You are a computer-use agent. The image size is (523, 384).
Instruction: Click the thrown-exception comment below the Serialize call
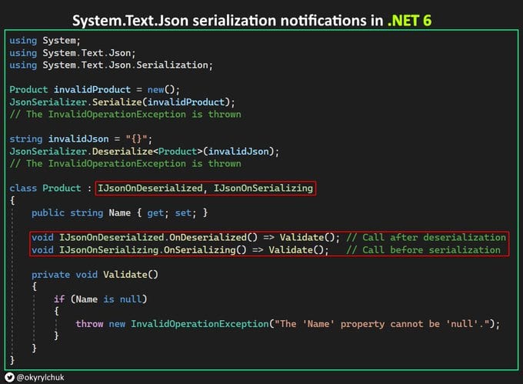coord(125,114)
